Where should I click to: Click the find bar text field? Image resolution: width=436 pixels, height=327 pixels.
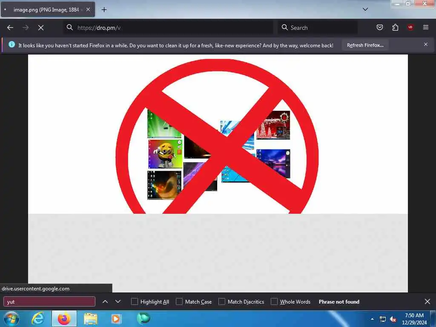(x=49, y=302)
